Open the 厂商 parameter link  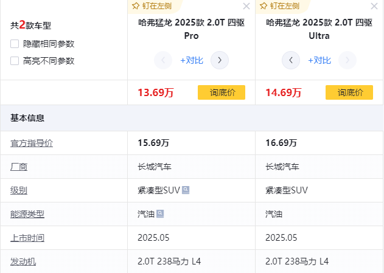pos(19,167)
